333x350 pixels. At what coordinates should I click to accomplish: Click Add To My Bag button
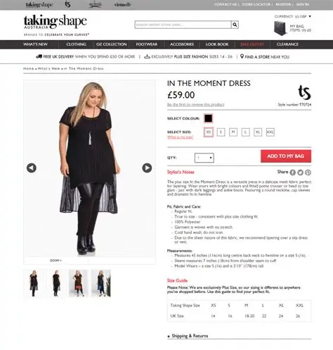pos(286,156)
